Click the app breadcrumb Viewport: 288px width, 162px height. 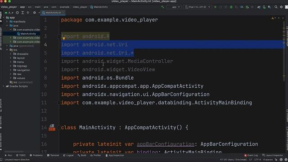pyautogui.click(x=22, y=7)
